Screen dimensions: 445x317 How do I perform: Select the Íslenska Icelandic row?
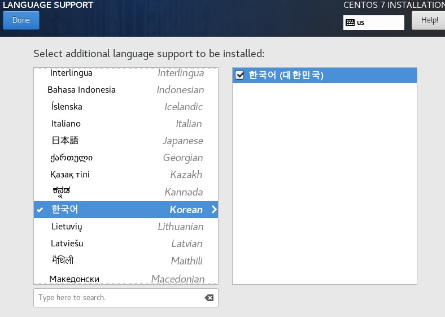tap(126, 107)
